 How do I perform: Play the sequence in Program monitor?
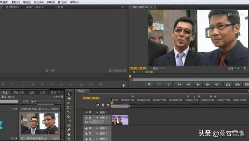click(198, 85)
